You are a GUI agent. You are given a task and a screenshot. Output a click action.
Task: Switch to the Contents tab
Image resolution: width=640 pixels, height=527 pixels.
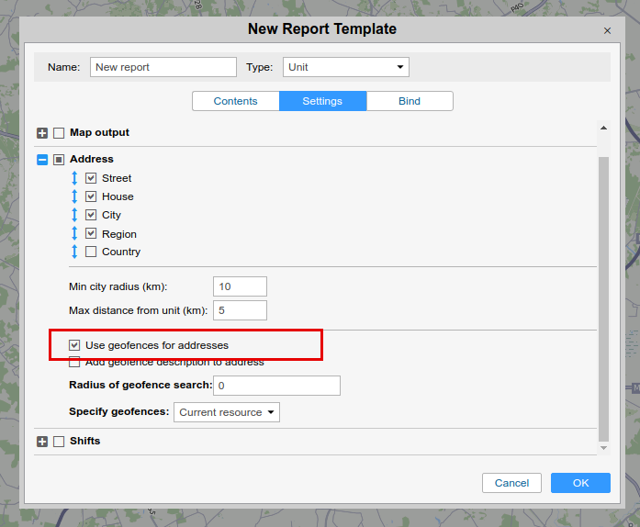click(235, 101)
